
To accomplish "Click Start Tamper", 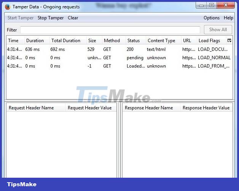I will (x=21, y=18).
